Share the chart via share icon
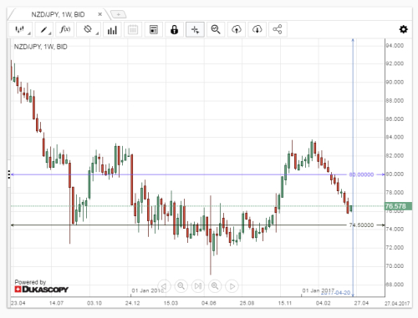418x318 pixels. coord(278,29)
